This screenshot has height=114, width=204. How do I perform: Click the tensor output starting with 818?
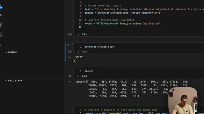(x=132, y=89)
